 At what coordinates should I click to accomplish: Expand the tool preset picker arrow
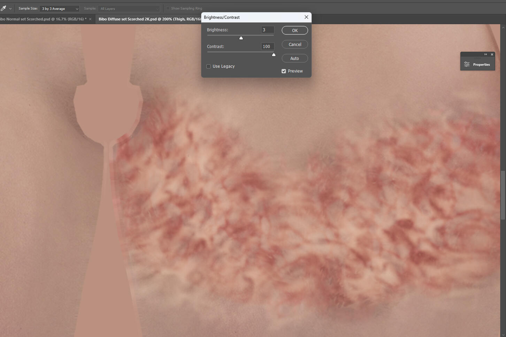pos(10,9)
